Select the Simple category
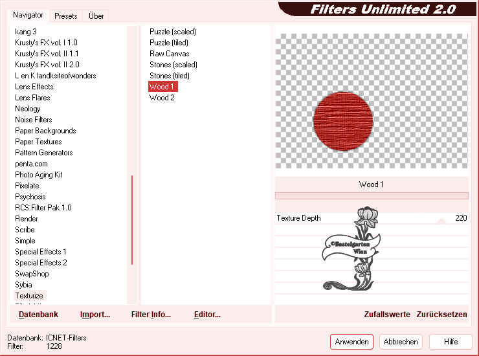This screenshot has width=479, height=356. point(25,241)
